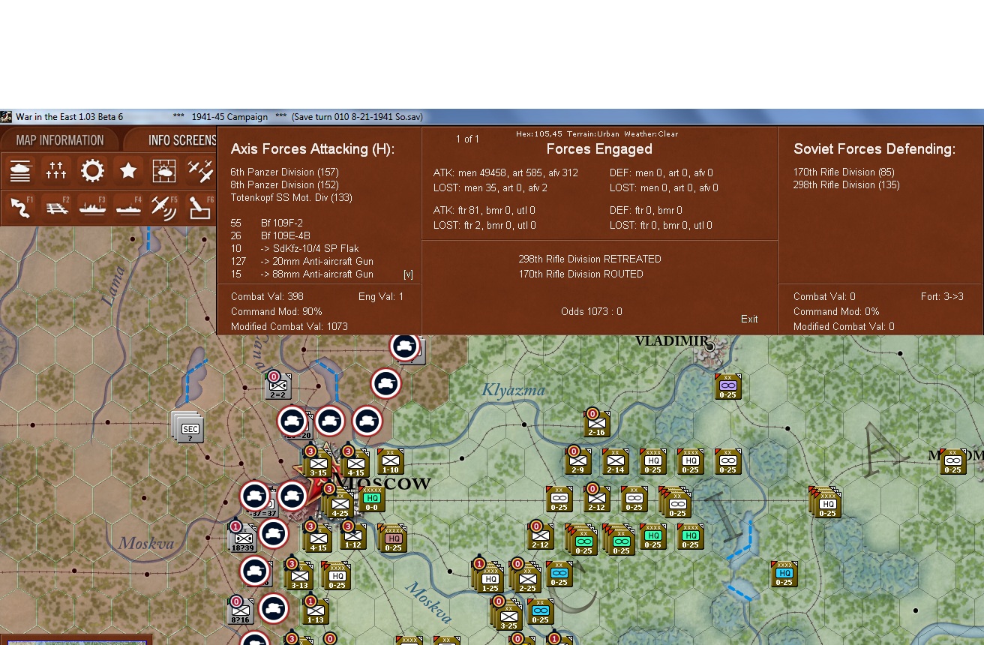Viewport: 984px width, 645px height.
Task: Click the 170th Rifle Division ROUTED result
Action: (581, 274)
